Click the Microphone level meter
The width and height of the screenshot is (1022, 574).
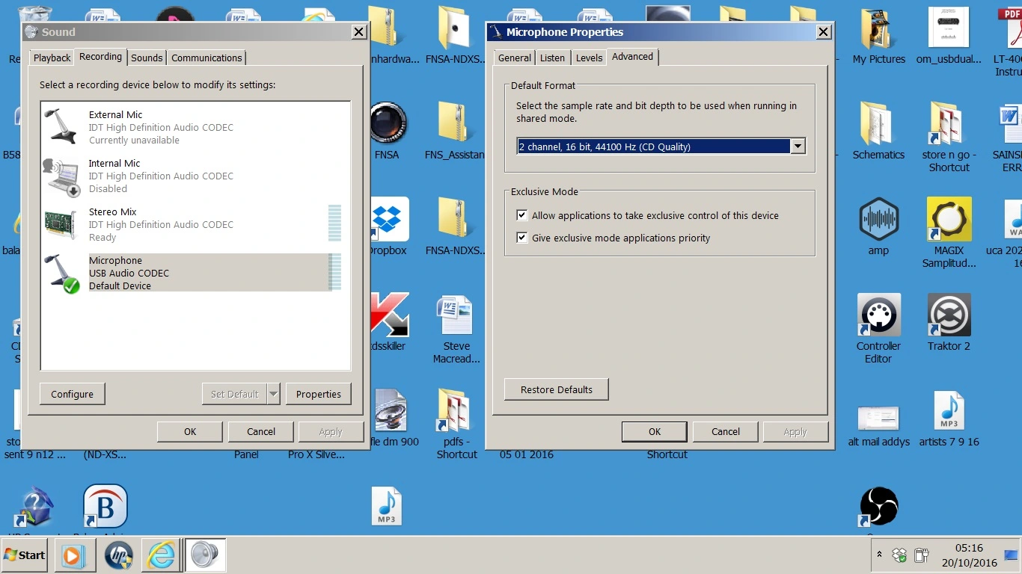tap(335, 272)
